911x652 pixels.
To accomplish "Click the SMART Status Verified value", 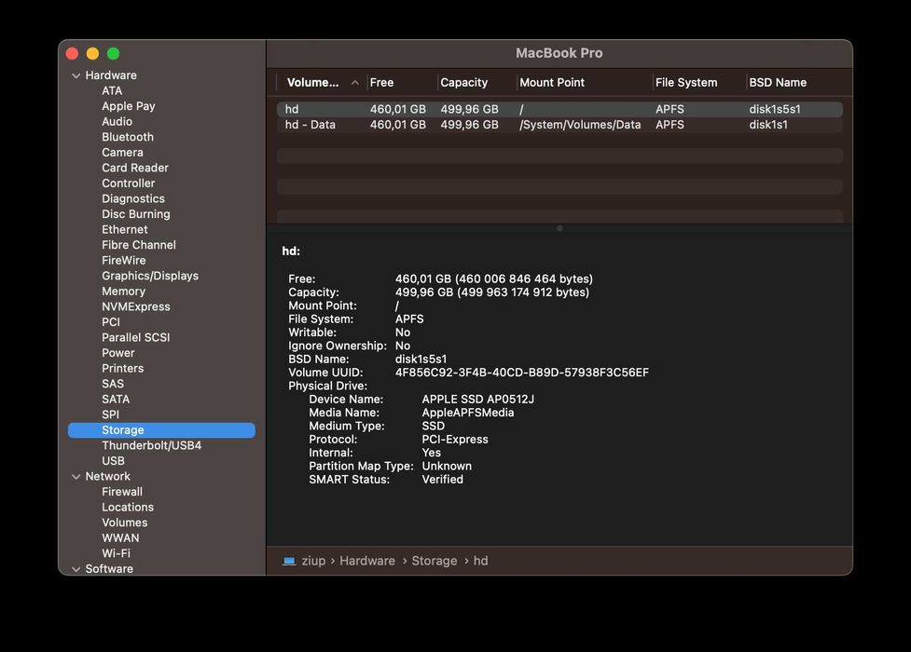I will [x=442, y=480].
